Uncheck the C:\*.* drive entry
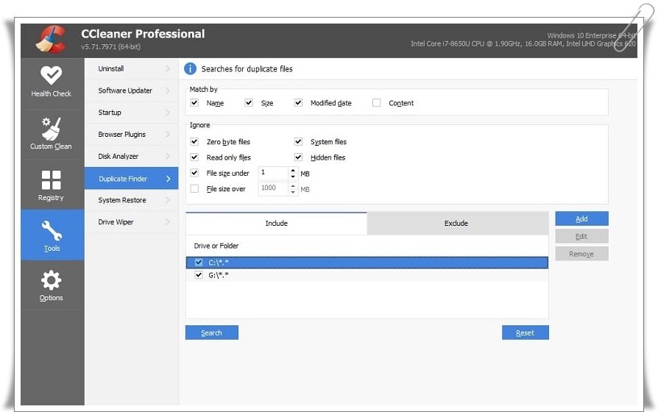658x412 pixels. click(x=199, y=263)
